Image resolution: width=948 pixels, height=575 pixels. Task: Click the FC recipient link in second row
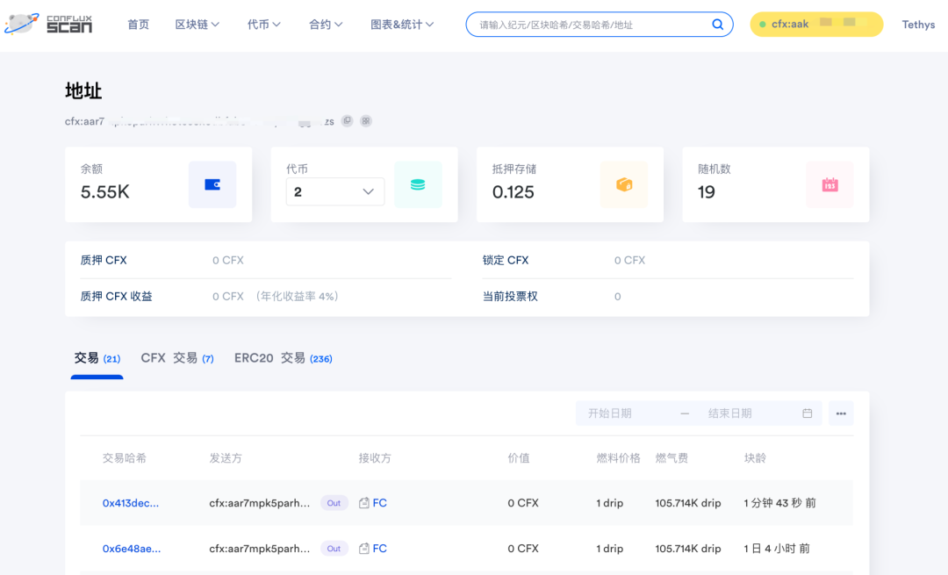point(379,549)
